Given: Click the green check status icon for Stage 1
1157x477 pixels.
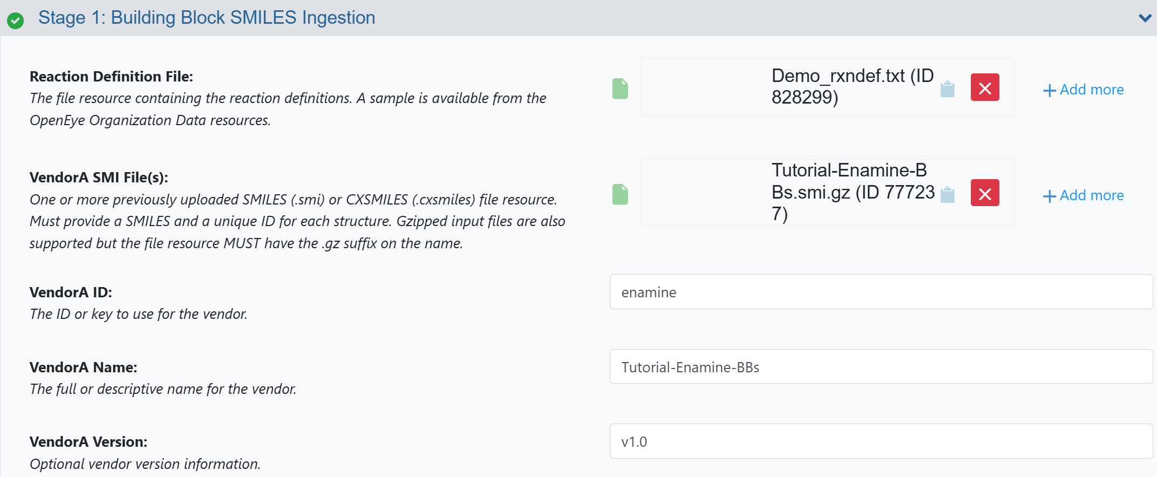Looking at the screenshot, I should 15,21.
